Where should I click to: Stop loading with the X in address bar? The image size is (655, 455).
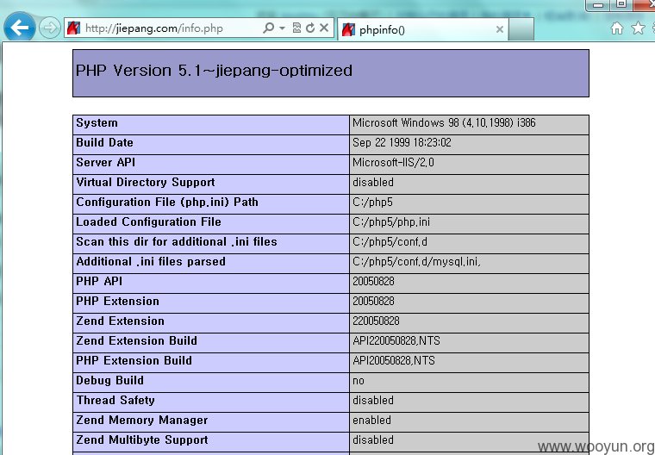pyautogui.click(x=324, y=28)
